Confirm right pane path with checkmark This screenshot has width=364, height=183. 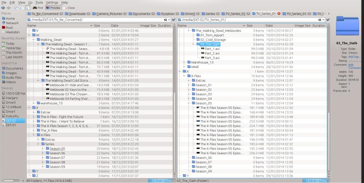[x=328, y=20]
